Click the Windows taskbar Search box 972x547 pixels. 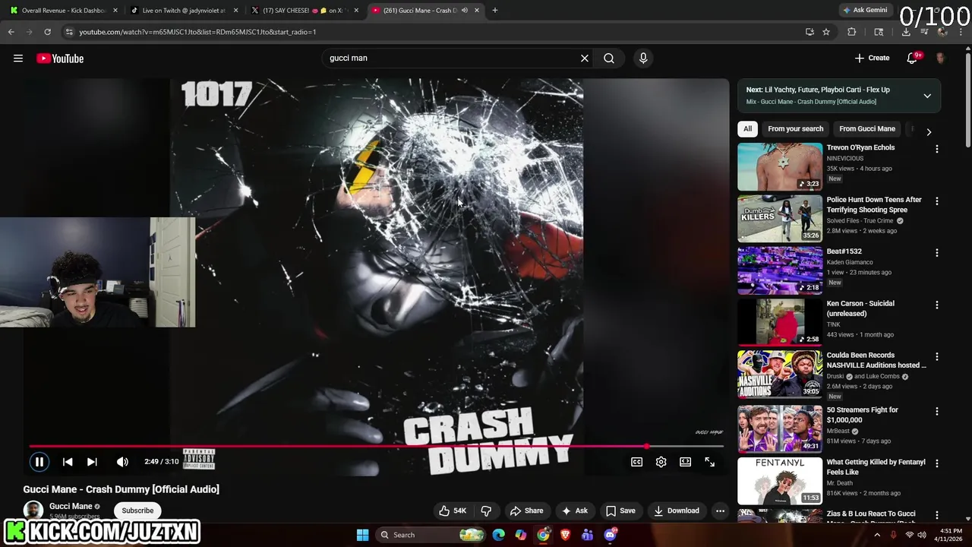point(431,535)
